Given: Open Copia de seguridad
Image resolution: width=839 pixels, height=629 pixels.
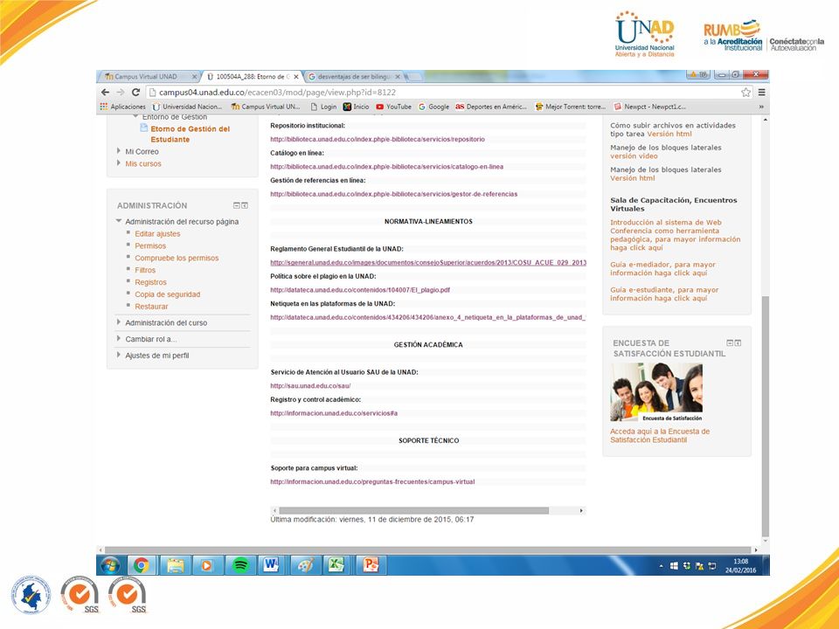Looking at the screenshot, I should point(168,294).
